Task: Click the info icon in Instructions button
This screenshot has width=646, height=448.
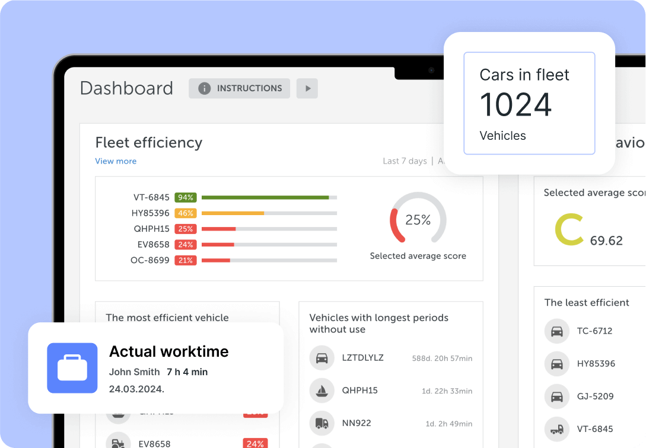Action: click(x=204, y=88)
